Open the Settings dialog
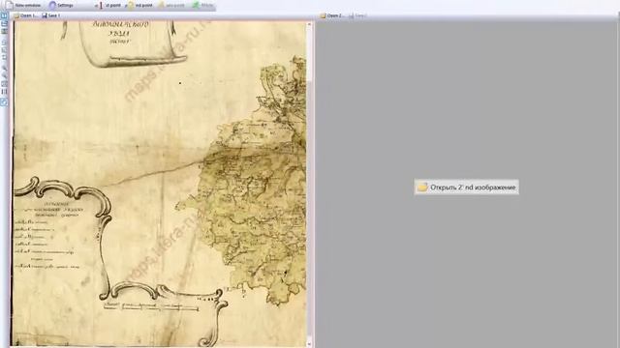Viewport: 620px width, 348px height. click(61, 5)
